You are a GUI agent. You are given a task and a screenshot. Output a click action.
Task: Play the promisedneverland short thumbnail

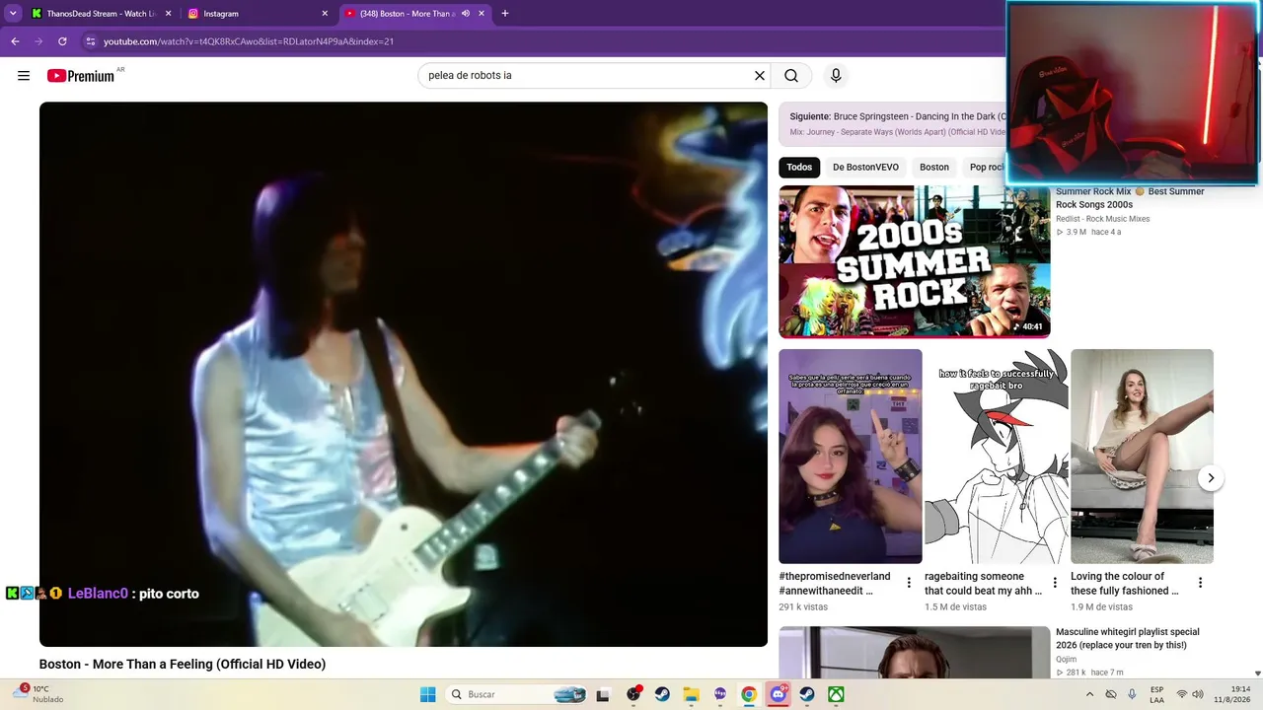click(x=851, y=457)
